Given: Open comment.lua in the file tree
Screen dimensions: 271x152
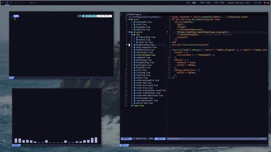Looking at the screenshot, I should 143,57.
